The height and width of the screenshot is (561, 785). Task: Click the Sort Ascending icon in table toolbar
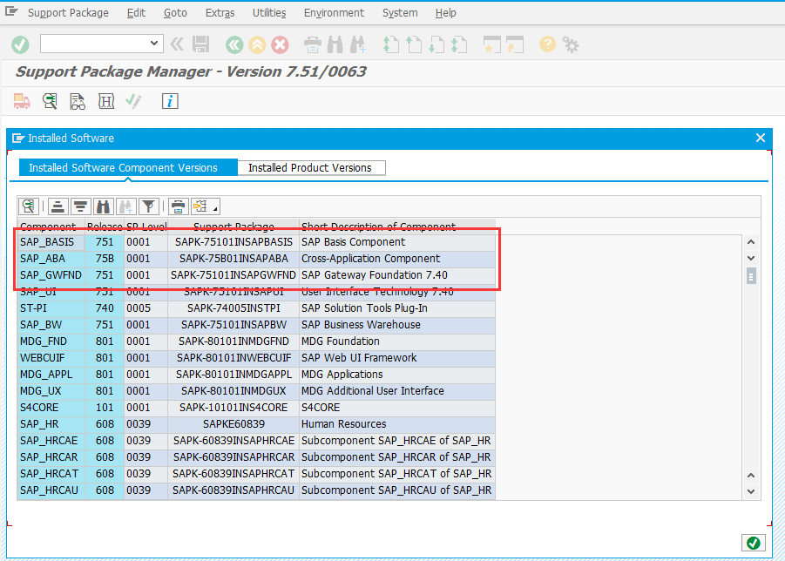pos(58,206)
